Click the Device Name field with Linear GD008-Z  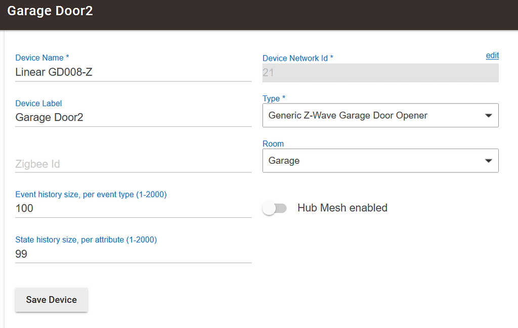click(133, 72)
